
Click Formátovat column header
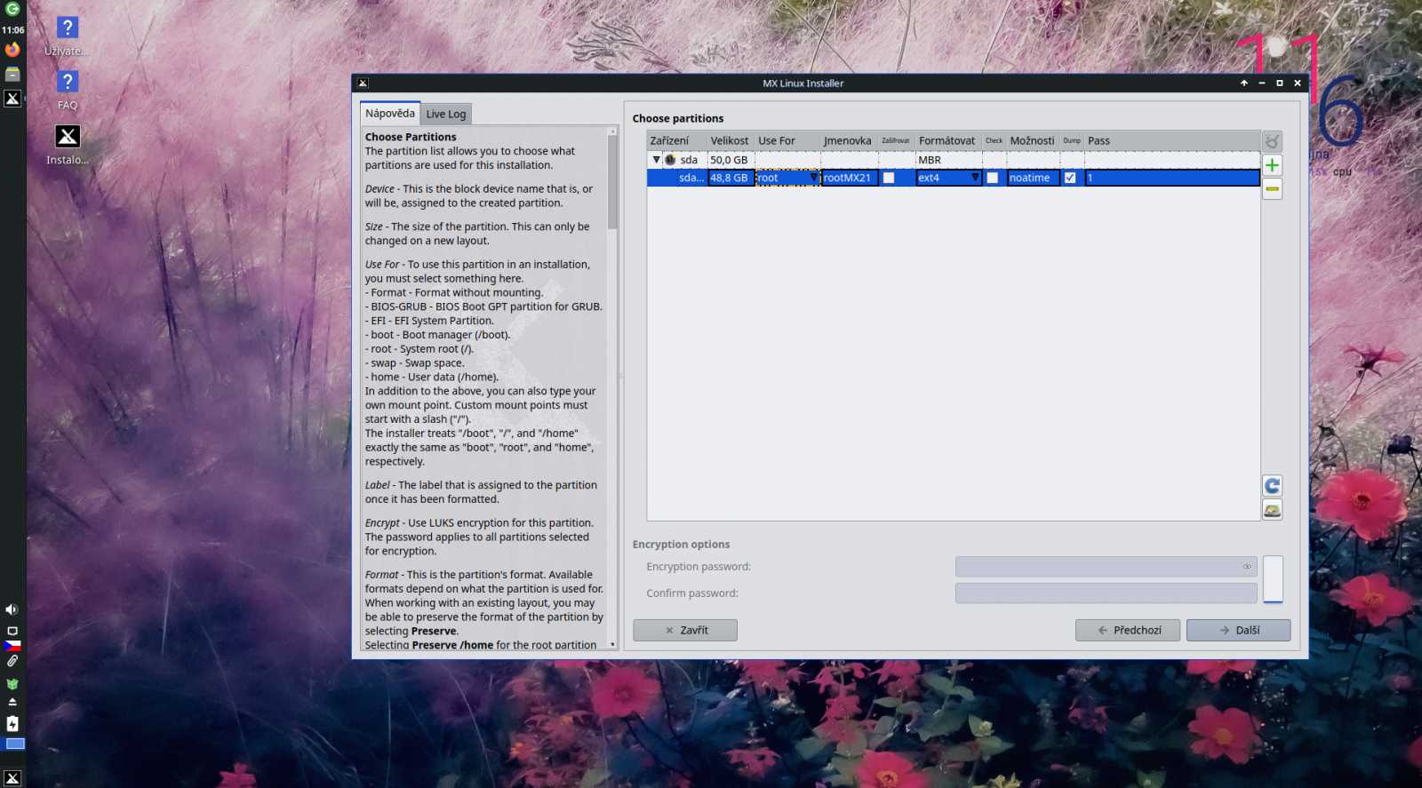pos(947,140)
